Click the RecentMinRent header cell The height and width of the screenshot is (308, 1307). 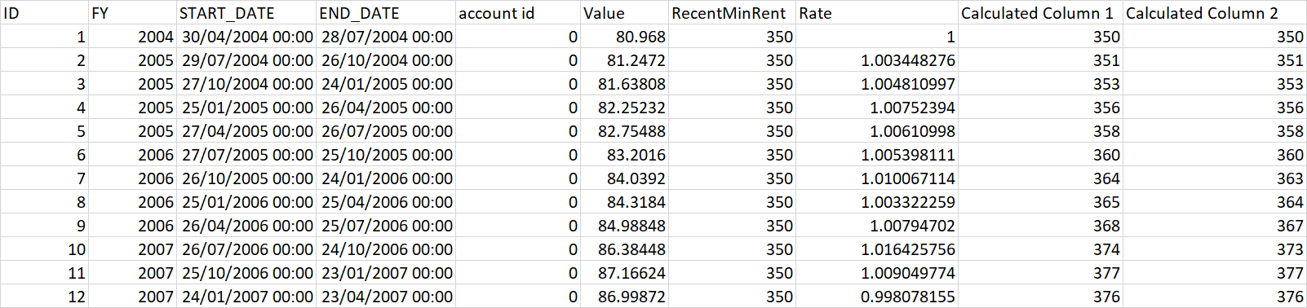coord(732,13)
